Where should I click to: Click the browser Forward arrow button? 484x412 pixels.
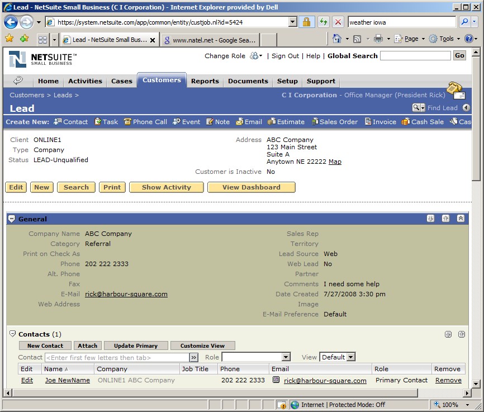click(26, 22)
